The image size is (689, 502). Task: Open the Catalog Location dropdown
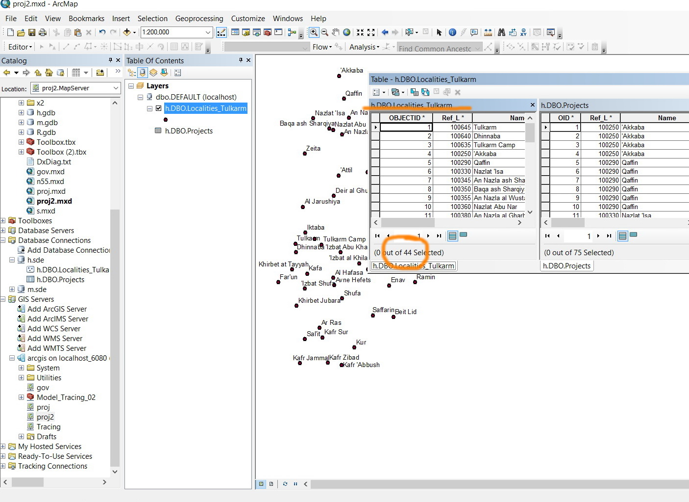pos(116,88)
